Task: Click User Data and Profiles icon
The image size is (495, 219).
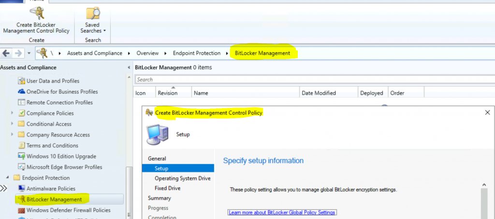Action: [x=21, y=81]
